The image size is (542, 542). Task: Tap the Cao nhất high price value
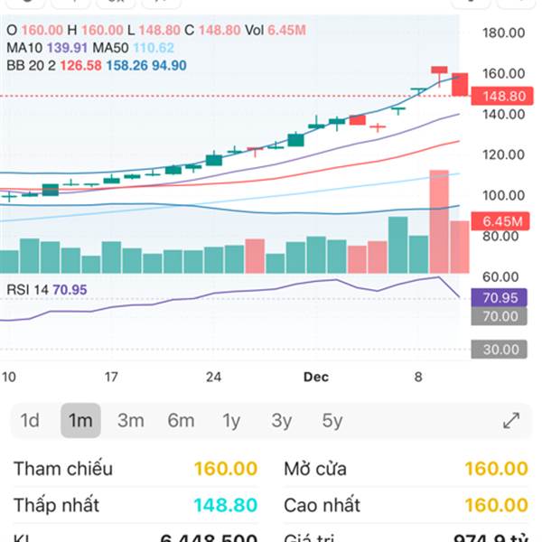pyautogui.click(x=496, y=505)
